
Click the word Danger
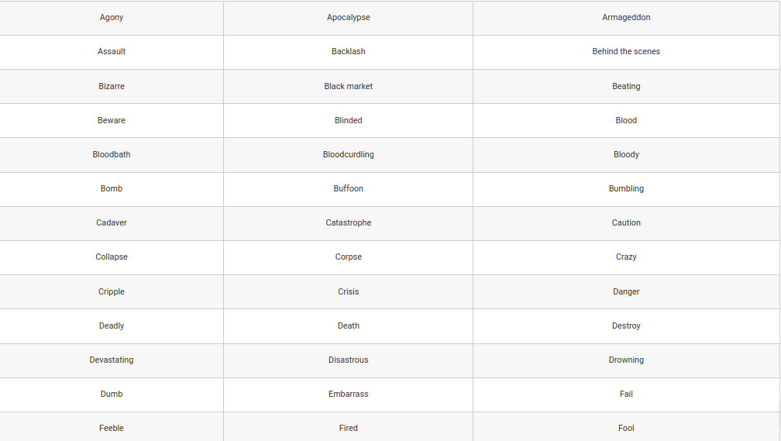coord(626,292)
